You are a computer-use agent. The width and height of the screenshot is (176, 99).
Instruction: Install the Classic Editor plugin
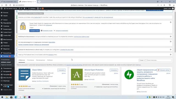click(62, 70)
